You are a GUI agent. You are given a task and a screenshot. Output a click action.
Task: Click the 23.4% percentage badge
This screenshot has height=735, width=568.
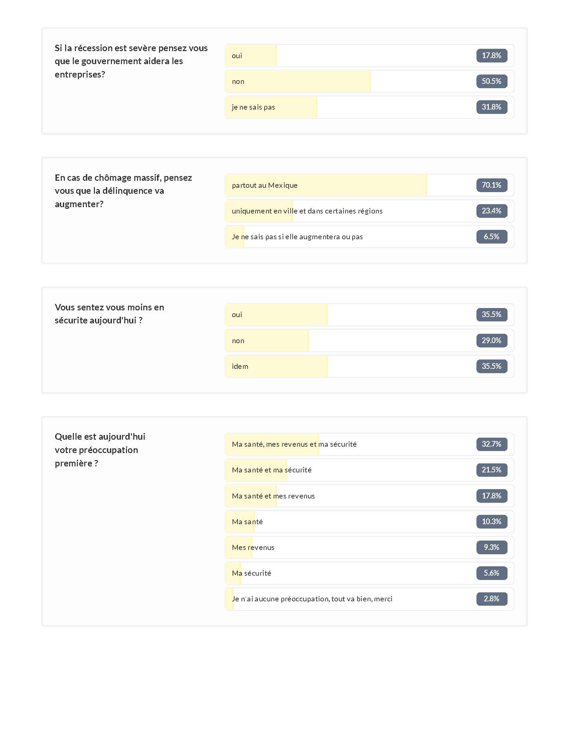pyautogui.click(x=491, y=211)
